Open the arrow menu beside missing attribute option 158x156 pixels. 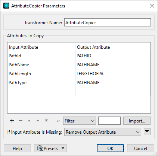(147, 131)
